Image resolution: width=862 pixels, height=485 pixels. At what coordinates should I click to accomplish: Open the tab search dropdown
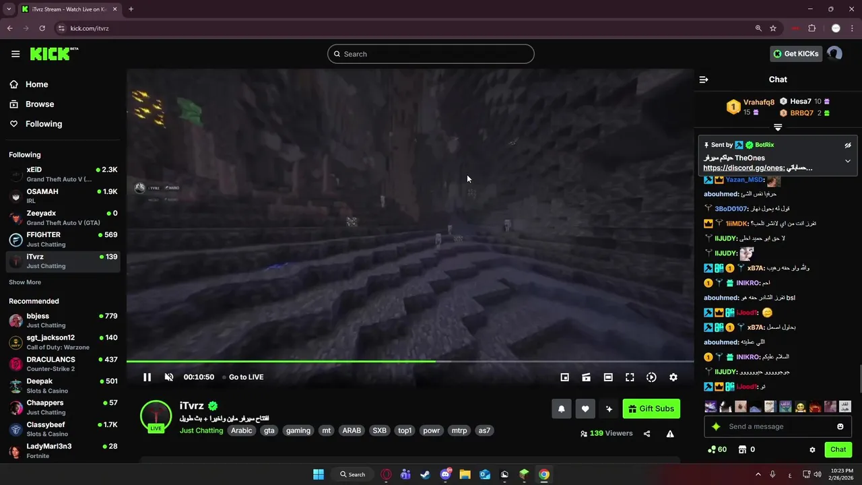(8, 9)
